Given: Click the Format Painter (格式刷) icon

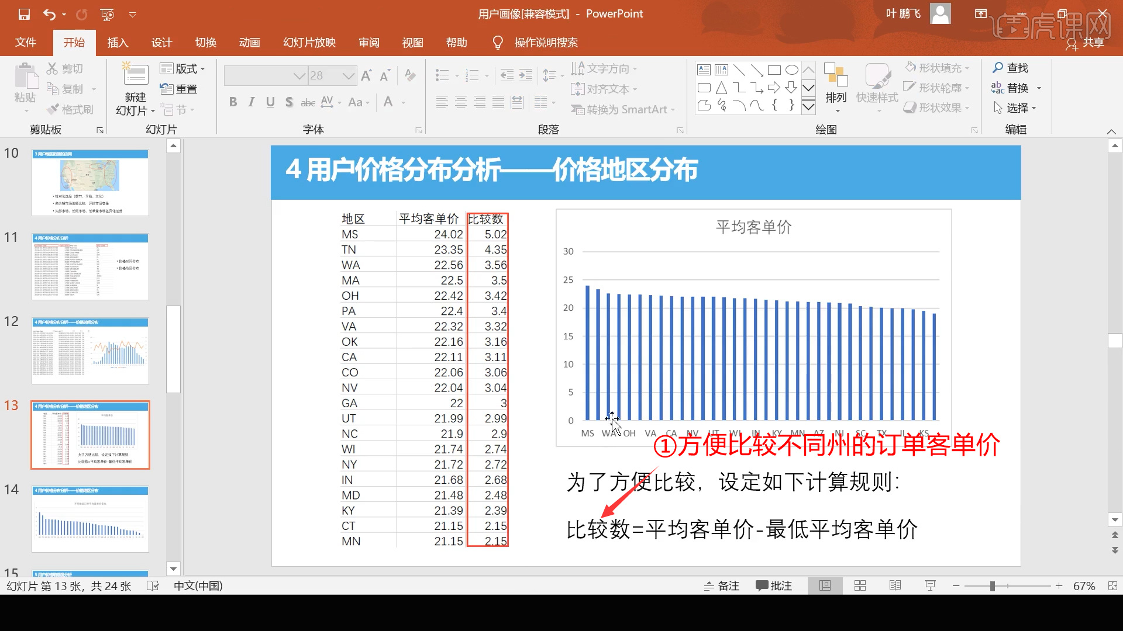Looking at the screenshot, I should point(53,109).
